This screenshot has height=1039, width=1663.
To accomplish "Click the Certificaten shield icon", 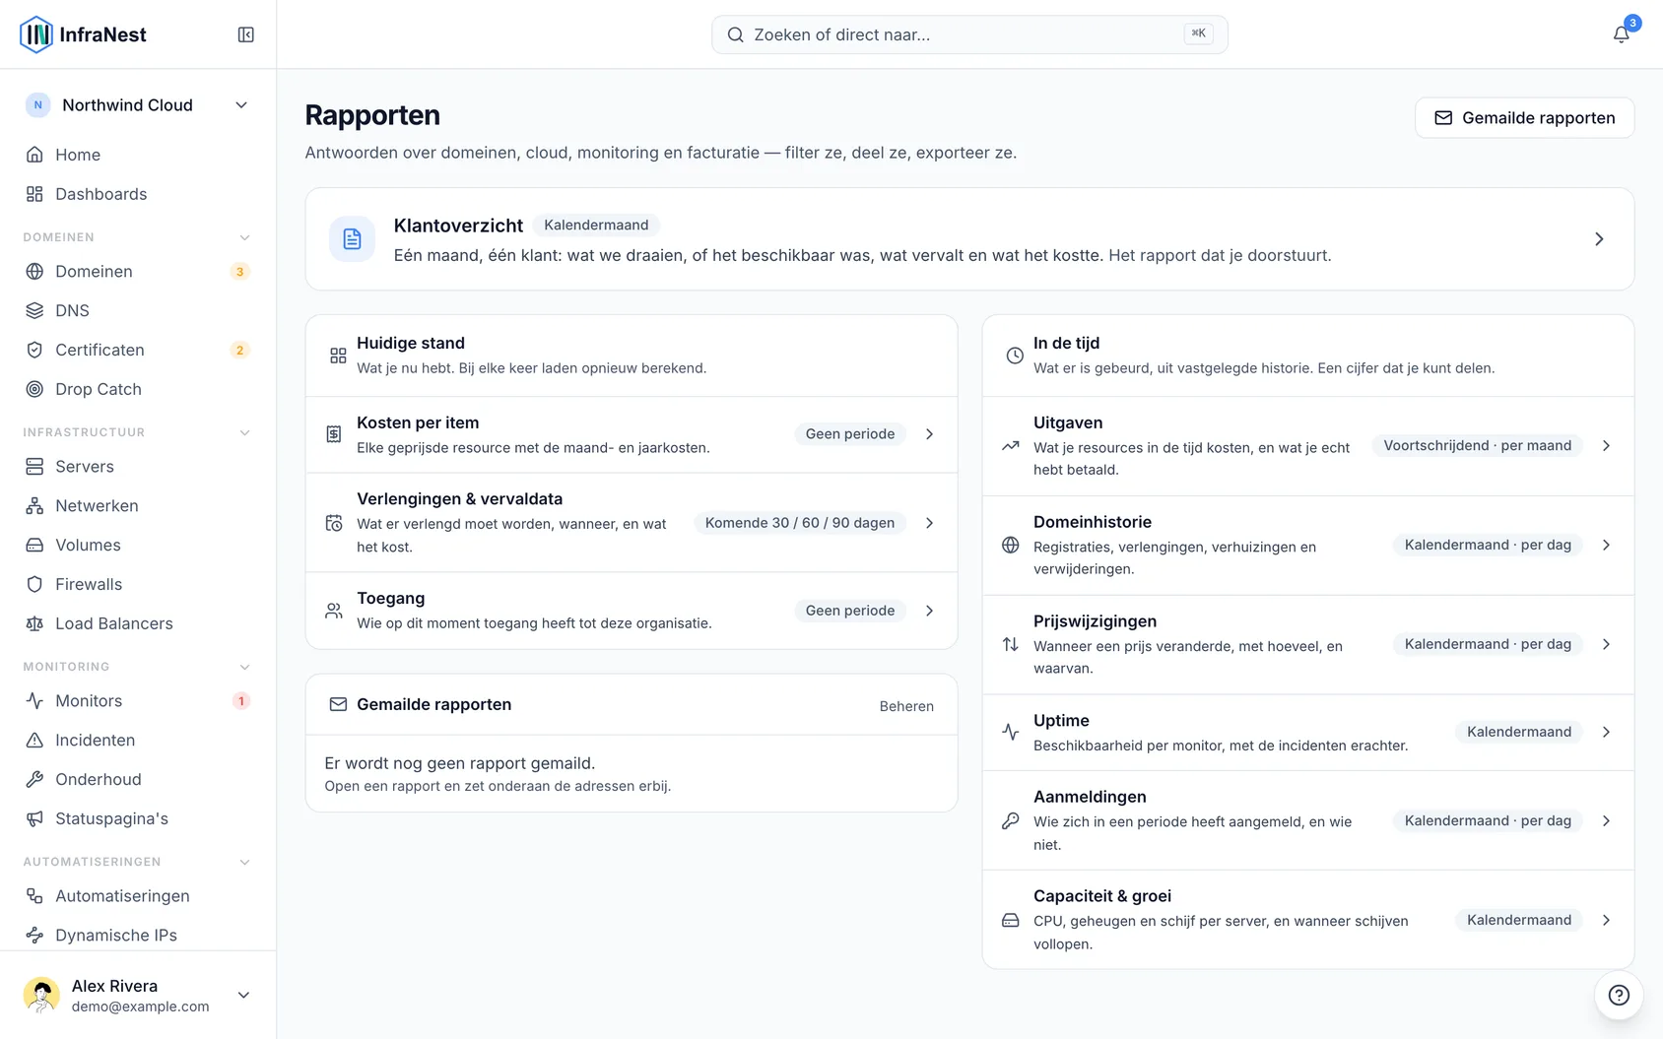I will (34, 350).
